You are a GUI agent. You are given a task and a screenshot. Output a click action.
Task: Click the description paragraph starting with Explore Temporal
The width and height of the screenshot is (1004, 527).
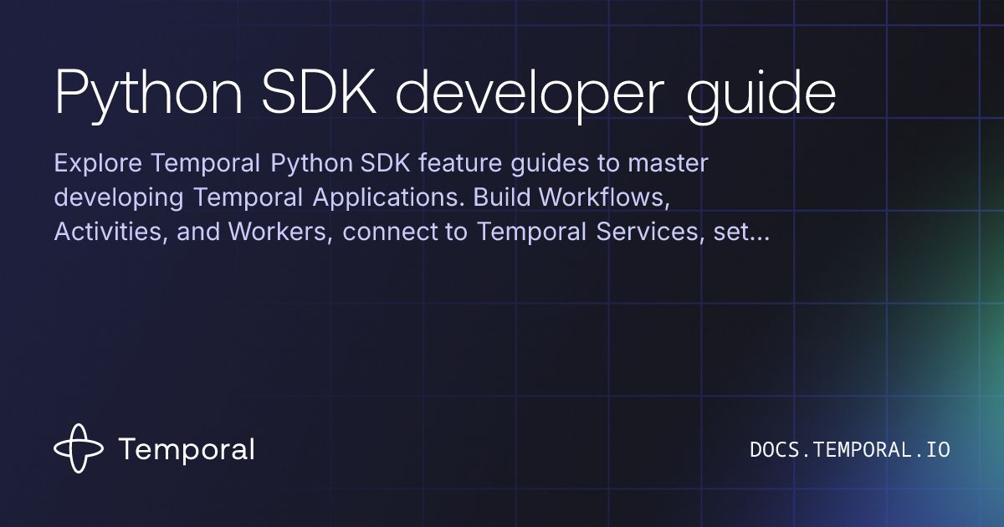(x=412, y=197)
